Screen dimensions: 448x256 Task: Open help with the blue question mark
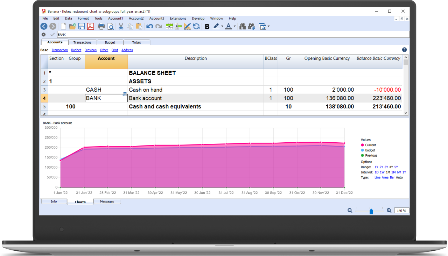[405, 50]
